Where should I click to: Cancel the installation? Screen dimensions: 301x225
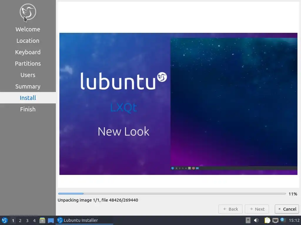click(287, 209)
